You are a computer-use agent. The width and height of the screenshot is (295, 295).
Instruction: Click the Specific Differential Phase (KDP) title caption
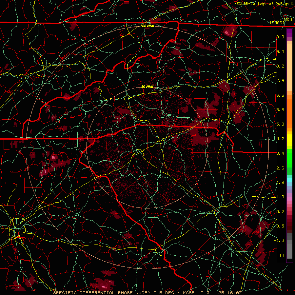147,293
